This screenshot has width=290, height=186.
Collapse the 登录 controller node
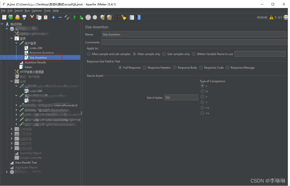11,38
